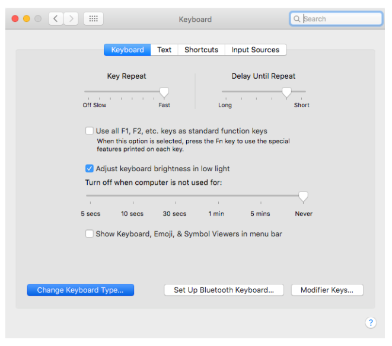Click the Delay Until Repeat slider knob
This screenshot has height=346, width=392.
pos(286,92)
